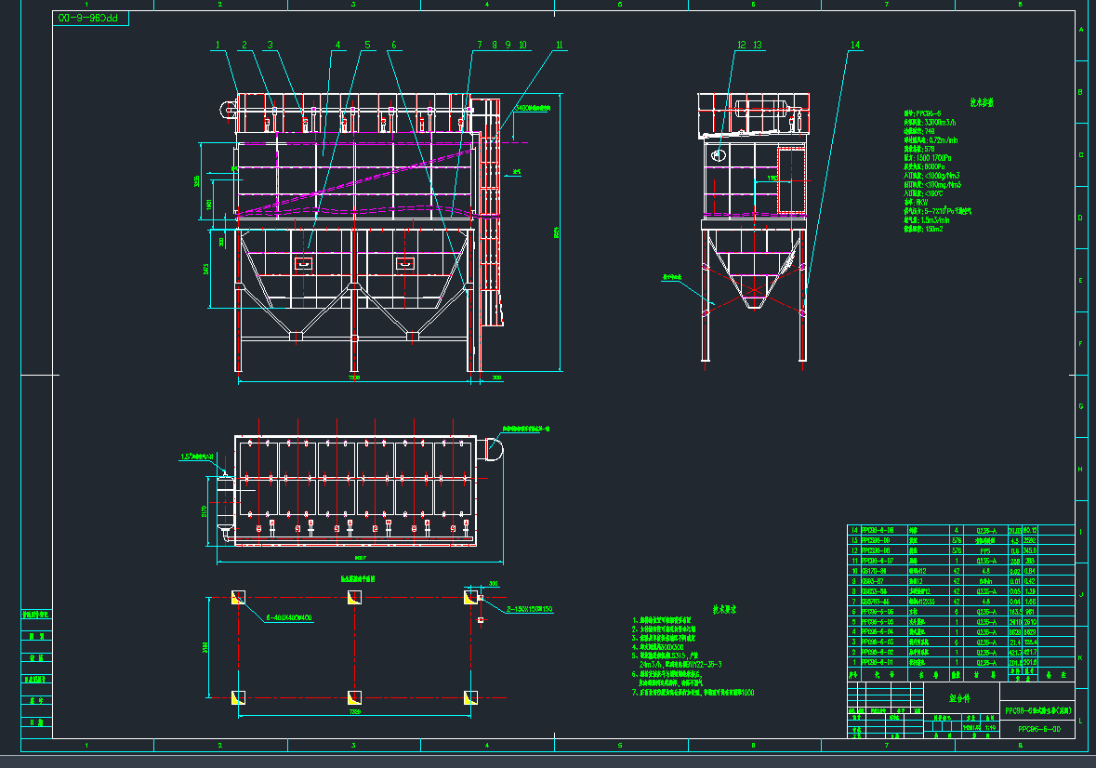Viewport: 1096px width, 768px height.
Task: Click the bottom-right yellow foundation pad
Action: tap(469, 697)
